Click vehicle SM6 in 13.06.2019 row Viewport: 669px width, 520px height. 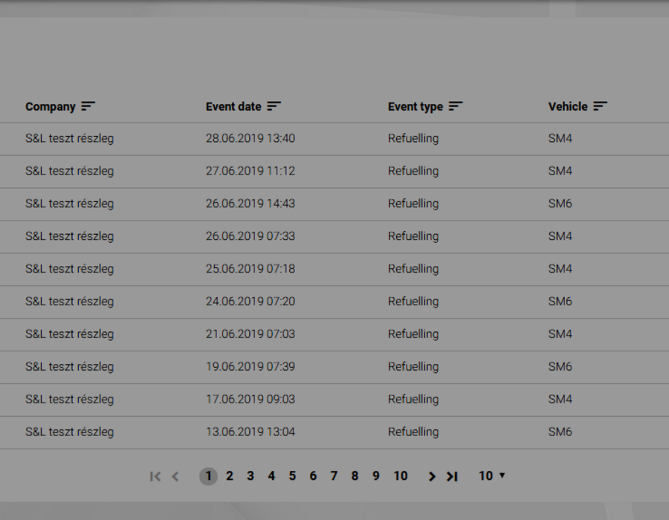click(x=560, y=432)
